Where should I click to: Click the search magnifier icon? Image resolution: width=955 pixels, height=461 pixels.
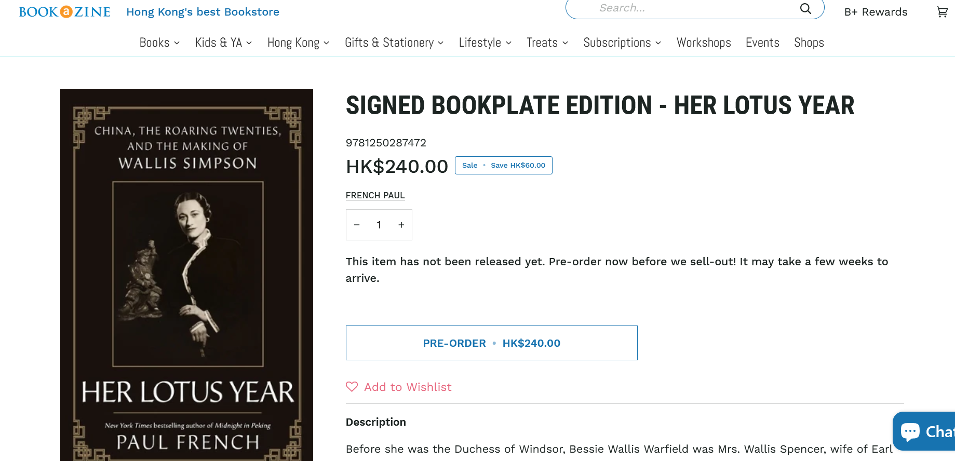point(805,8)
